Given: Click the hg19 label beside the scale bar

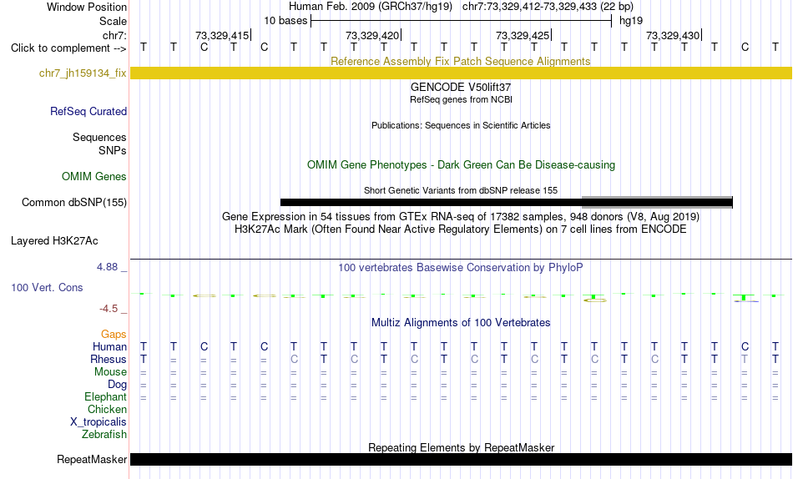Looking at the screenshot, I should point(631,21).
